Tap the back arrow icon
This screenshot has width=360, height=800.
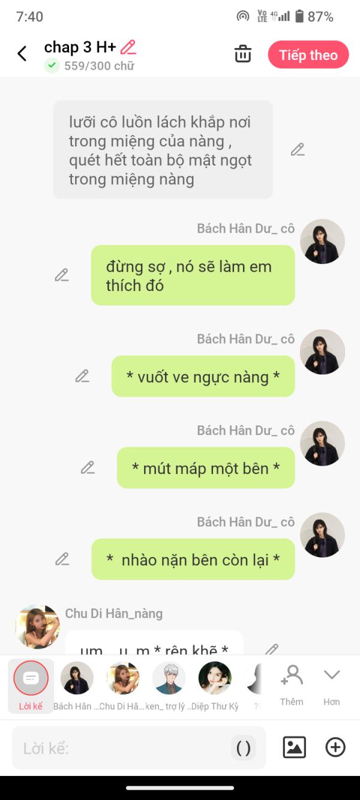pos(22,54)
